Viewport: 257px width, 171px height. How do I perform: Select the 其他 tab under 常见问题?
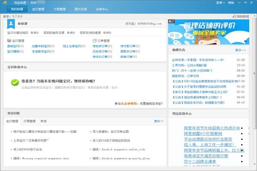[43, 121]
